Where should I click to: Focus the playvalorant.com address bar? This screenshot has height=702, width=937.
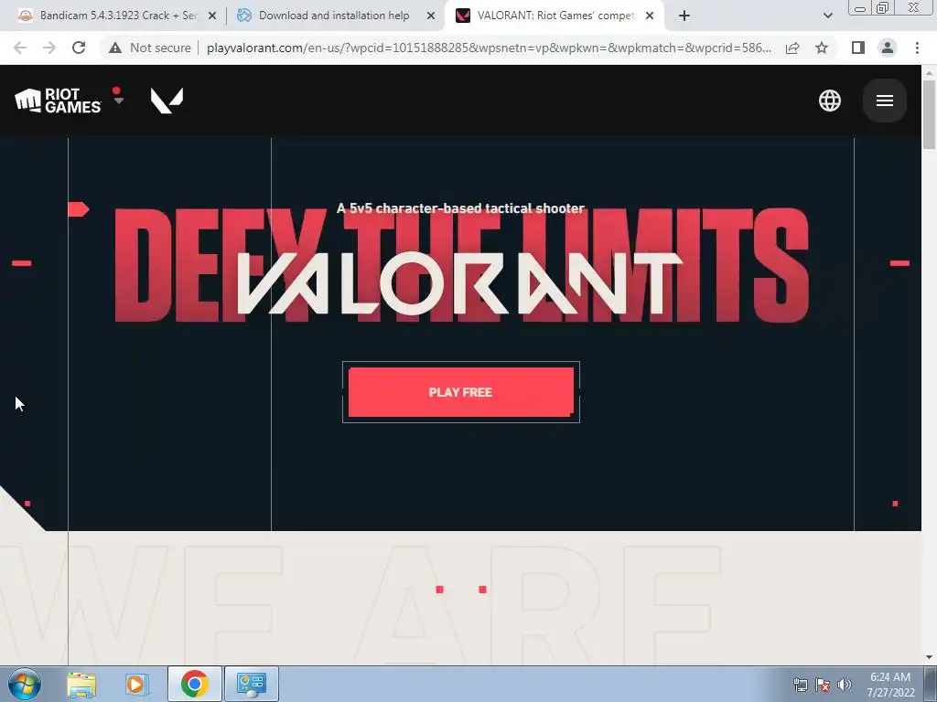(489, 48)
